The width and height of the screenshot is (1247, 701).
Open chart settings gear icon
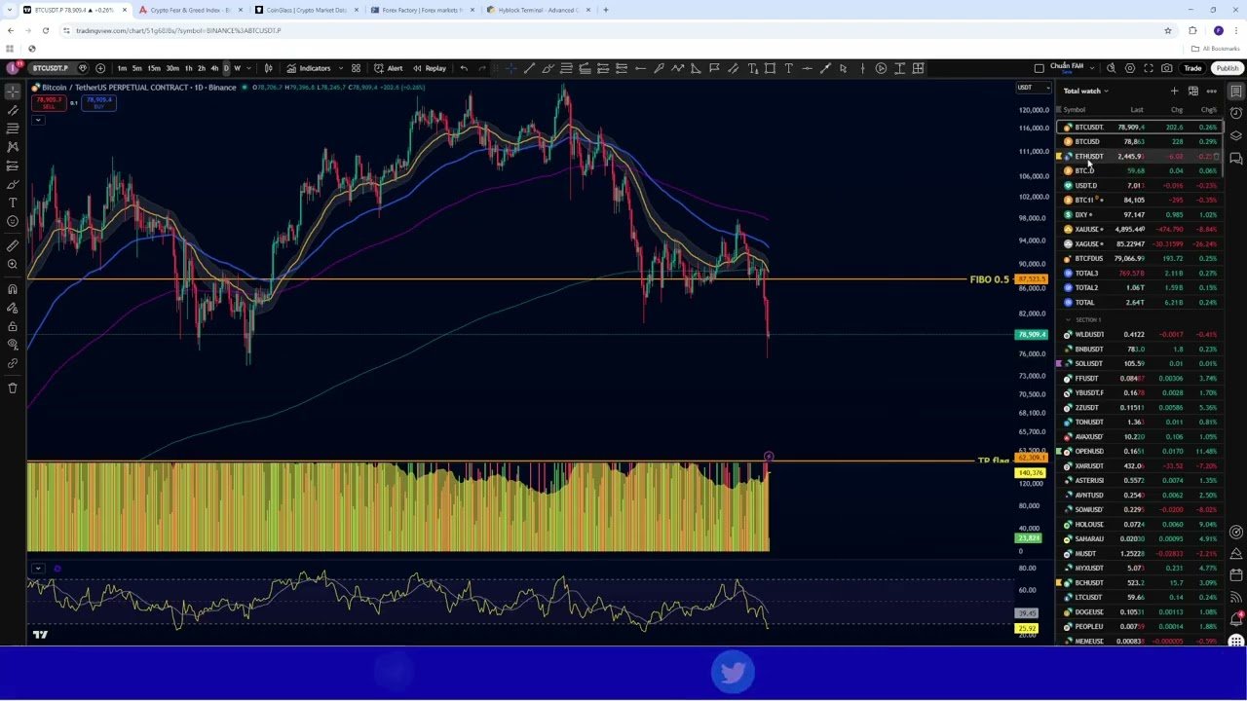click(1130, 68)
